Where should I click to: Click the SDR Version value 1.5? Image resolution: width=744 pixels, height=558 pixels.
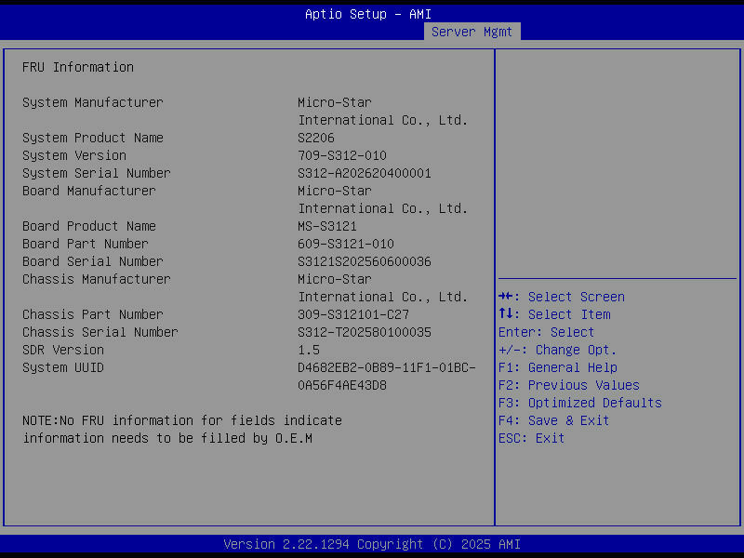point(307,349)
